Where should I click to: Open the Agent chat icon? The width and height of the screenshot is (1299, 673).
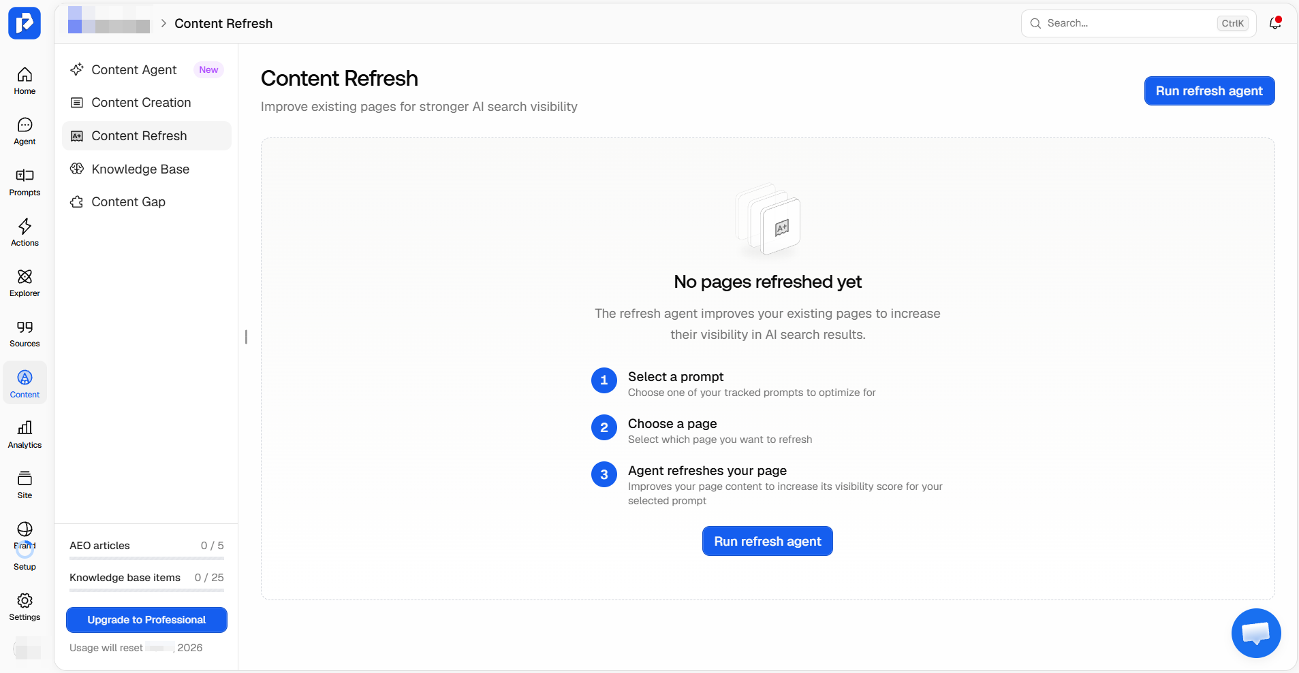[x=25, y=131]
